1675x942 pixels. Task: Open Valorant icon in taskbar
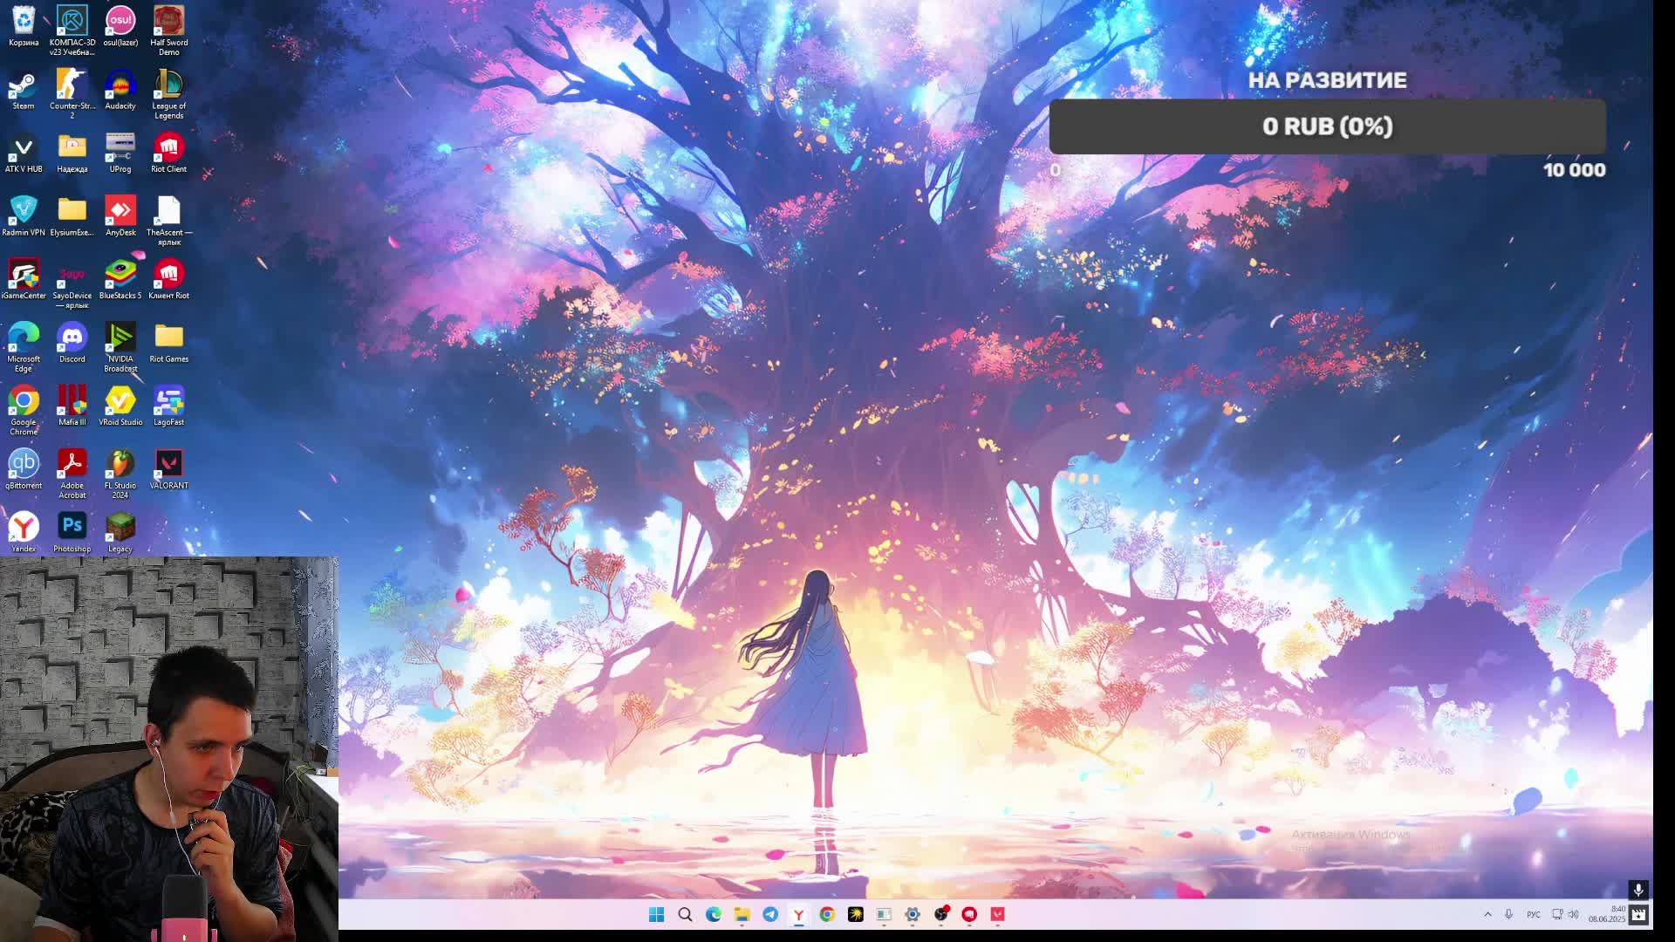click(x=998, y=914)
